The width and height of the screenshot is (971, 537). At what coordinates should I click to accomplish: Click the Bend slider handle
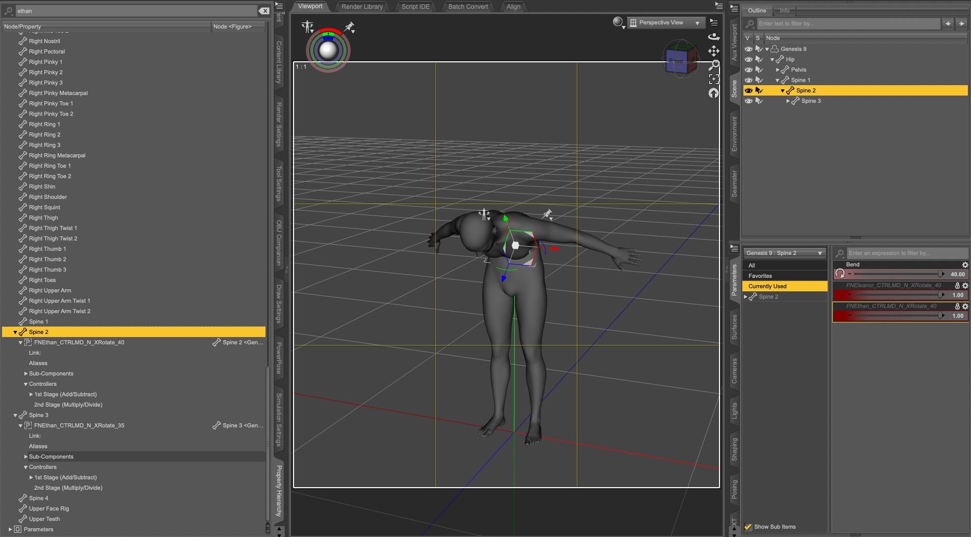coord(940,274)
